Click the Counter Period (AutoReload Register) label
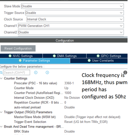Viewport: 129px width, 135px height. tap(38, 93)
